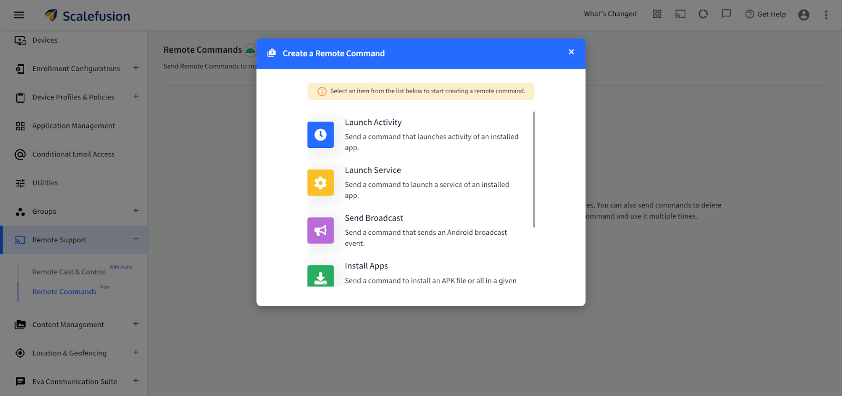842x396 pixels.
Task: Click the Remote Support cast icon
Action: (20, 240)
